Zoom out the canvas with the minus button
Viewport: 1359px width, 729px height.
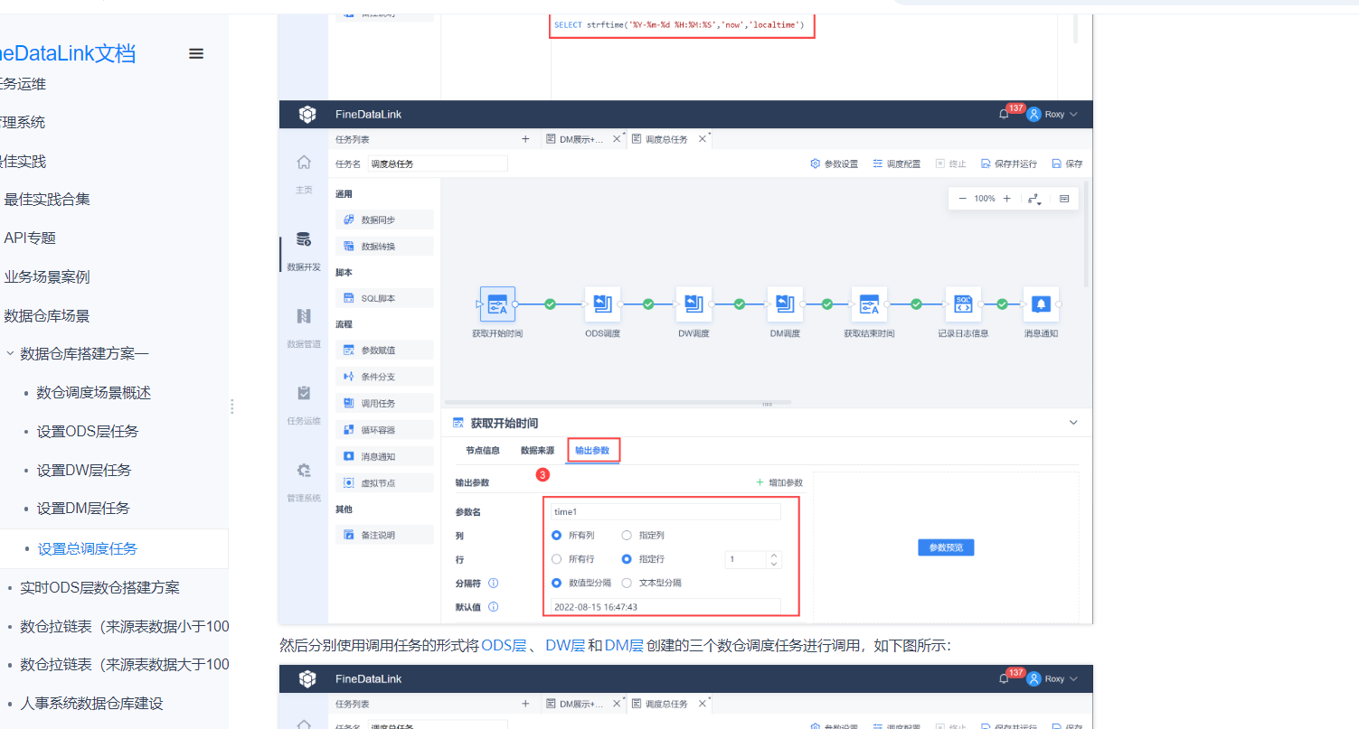click(962, 199)
